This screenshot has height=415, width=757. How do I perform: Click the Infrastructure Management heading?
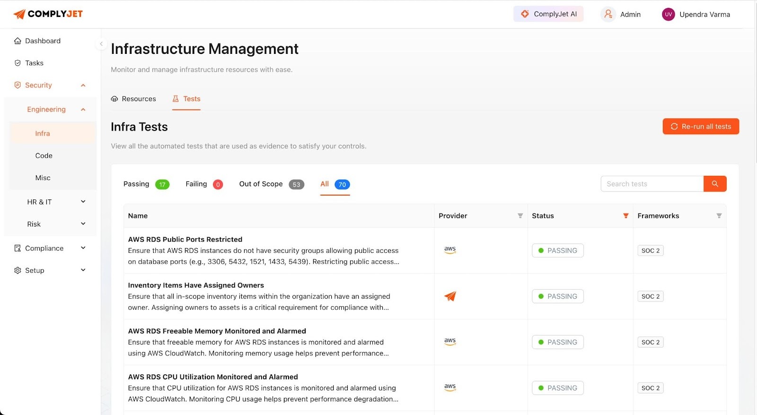[x=204, y=49]
